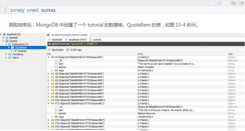Collapse the Collections (1) folder
The height and width of the screenshot is (131, 245).
coord(6,44)
